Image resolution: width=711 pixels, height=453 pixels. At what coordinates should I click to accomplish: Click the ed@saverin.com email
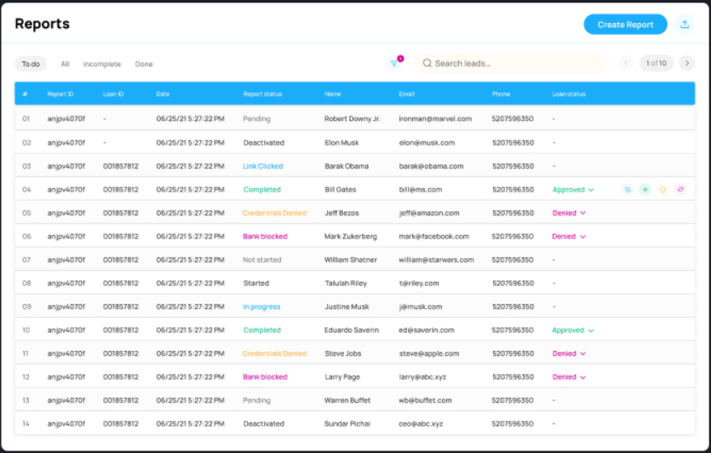point(427,330)
